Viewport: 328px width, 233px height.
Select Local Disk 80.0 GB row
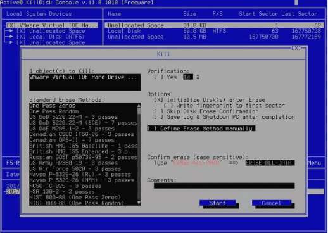[x=214, y=31]
